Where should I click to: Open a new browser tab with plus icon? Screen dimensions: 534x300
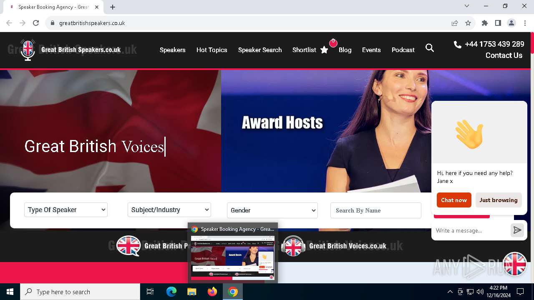tap(113, 7)
